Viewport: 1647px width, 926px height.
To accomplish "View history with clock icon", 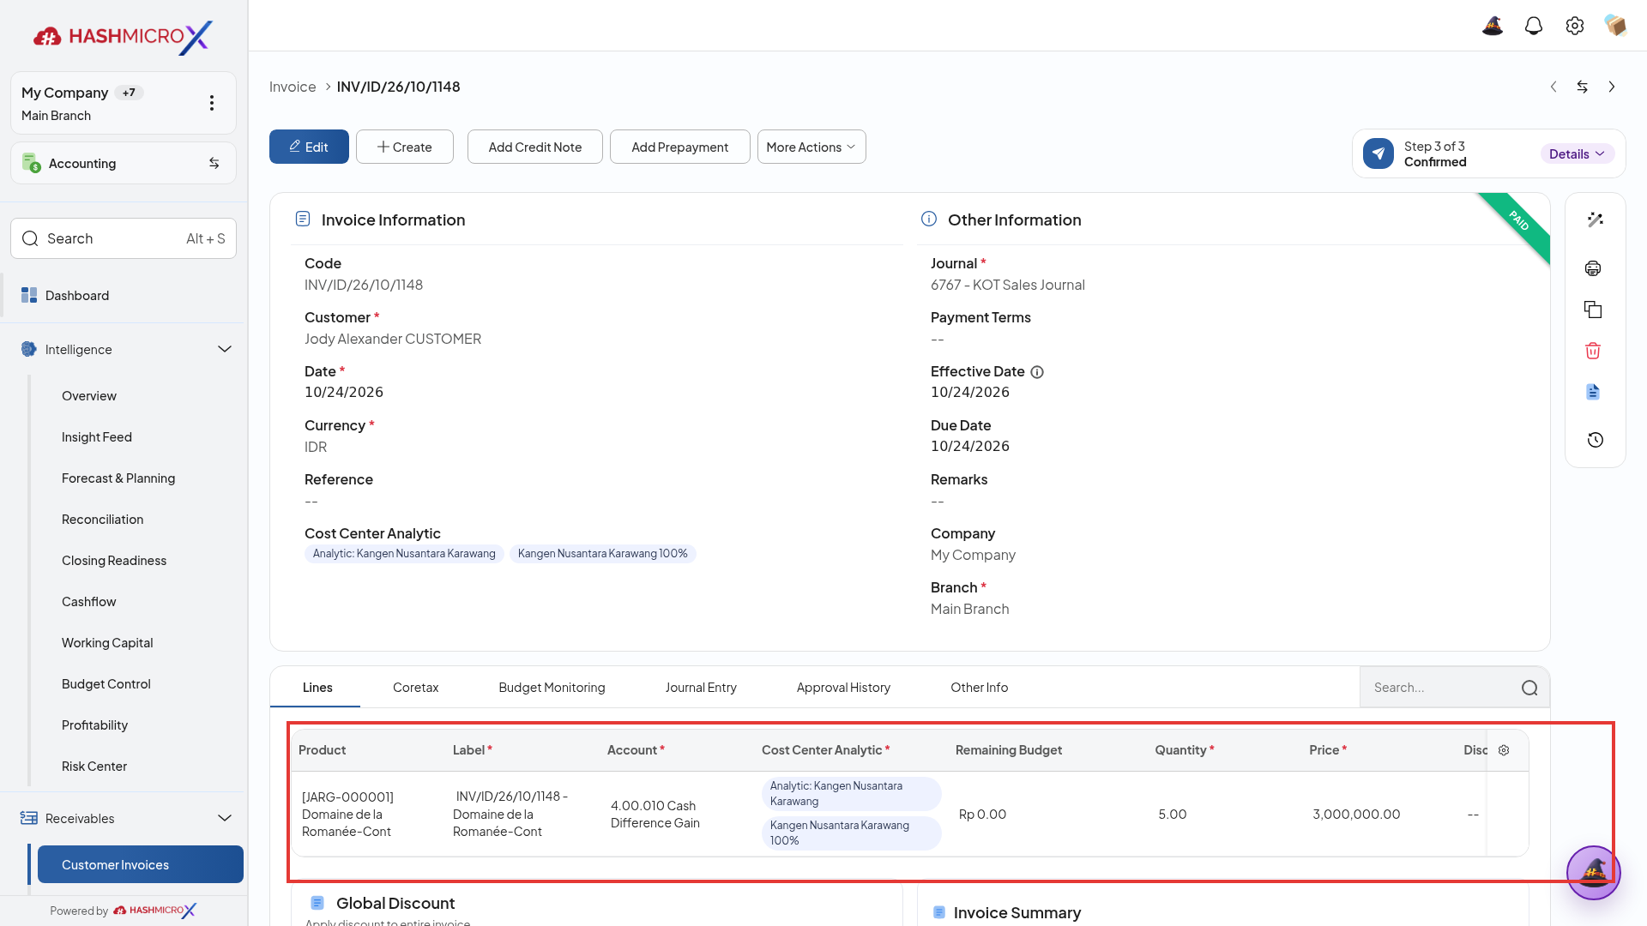I will click(x=1595, y=440).
